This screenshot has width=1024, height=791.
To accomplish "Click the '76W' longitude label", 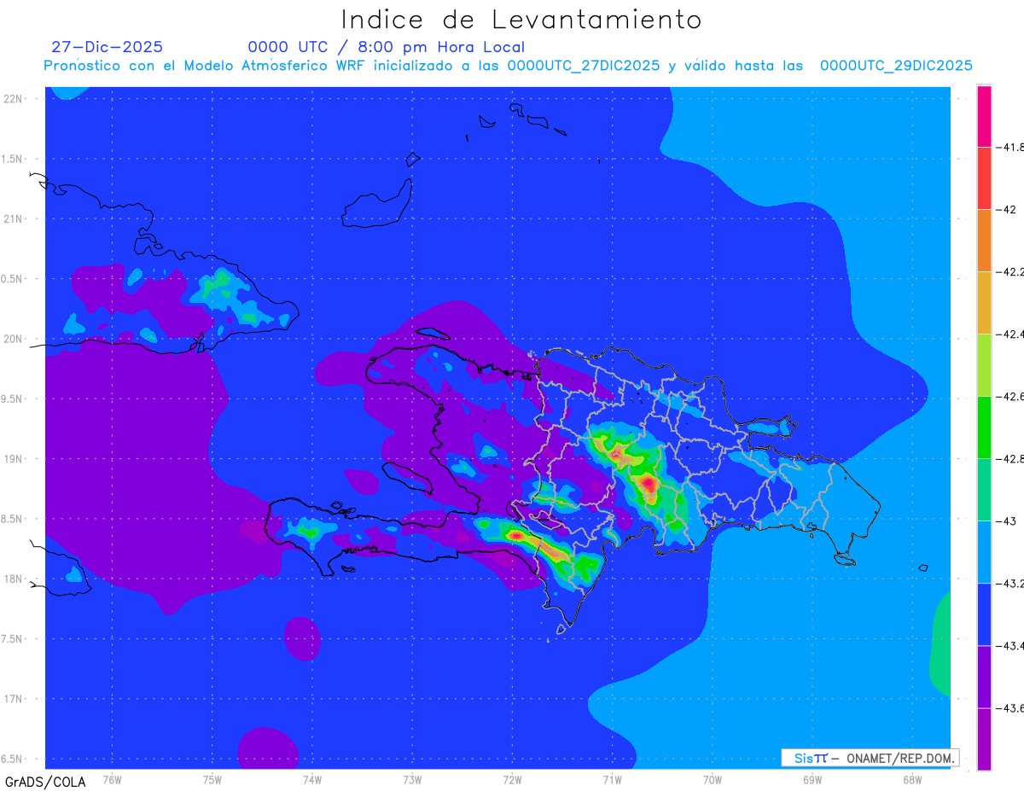I will pyautogui.click(x=112, y=780).
